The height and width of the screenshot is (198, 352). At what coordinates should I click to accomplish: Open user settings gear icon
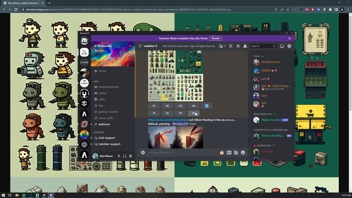point(130,156)
